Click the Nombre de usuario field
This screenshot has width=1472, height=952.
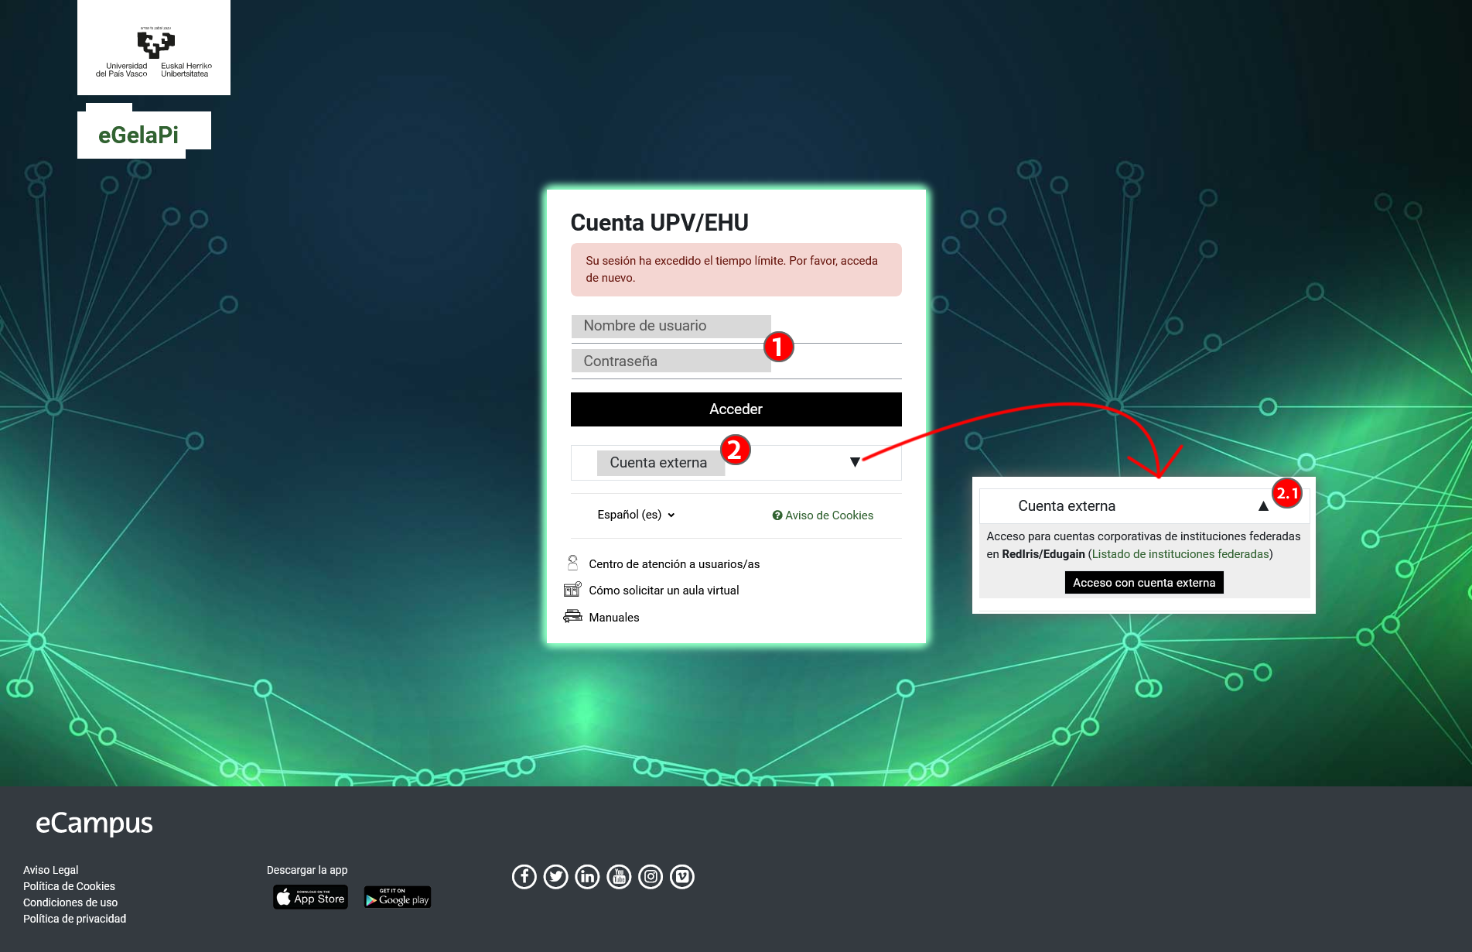[671, 325]
